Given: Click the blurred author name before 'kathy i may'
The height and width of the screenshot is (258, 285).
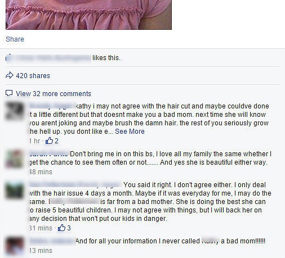Looking at the screenshot, I should coord(52,106).
